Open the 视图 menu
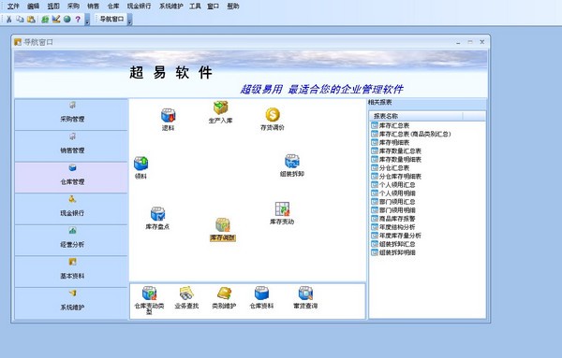562x358 pixels. 53,7
